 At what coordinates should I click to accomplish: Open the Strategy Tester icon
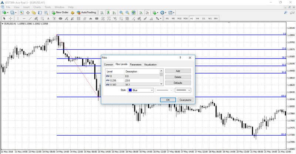[x=46, y=13]
